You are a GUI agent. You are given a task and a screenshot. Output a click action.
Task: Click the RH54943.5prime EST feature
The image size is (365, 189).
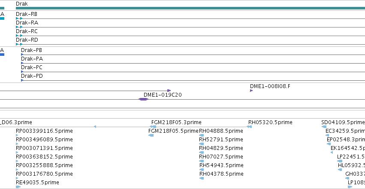202,170
